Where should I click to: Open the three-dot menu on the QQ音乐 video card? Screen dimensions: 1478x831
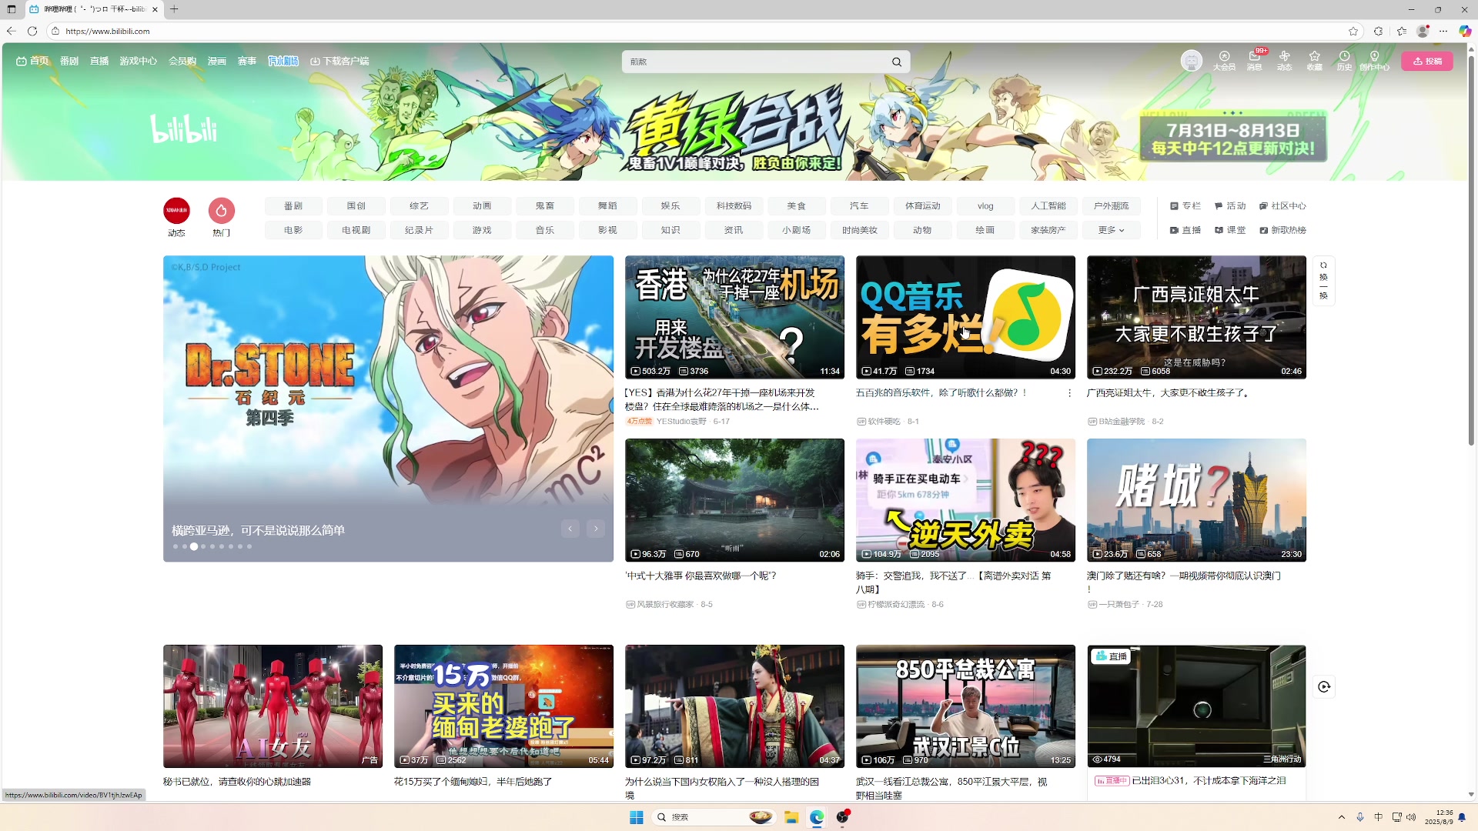1069,393
